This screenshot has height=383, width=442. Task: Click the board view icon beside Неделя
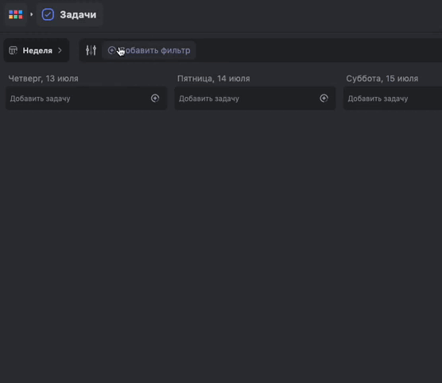pos(13,50)
